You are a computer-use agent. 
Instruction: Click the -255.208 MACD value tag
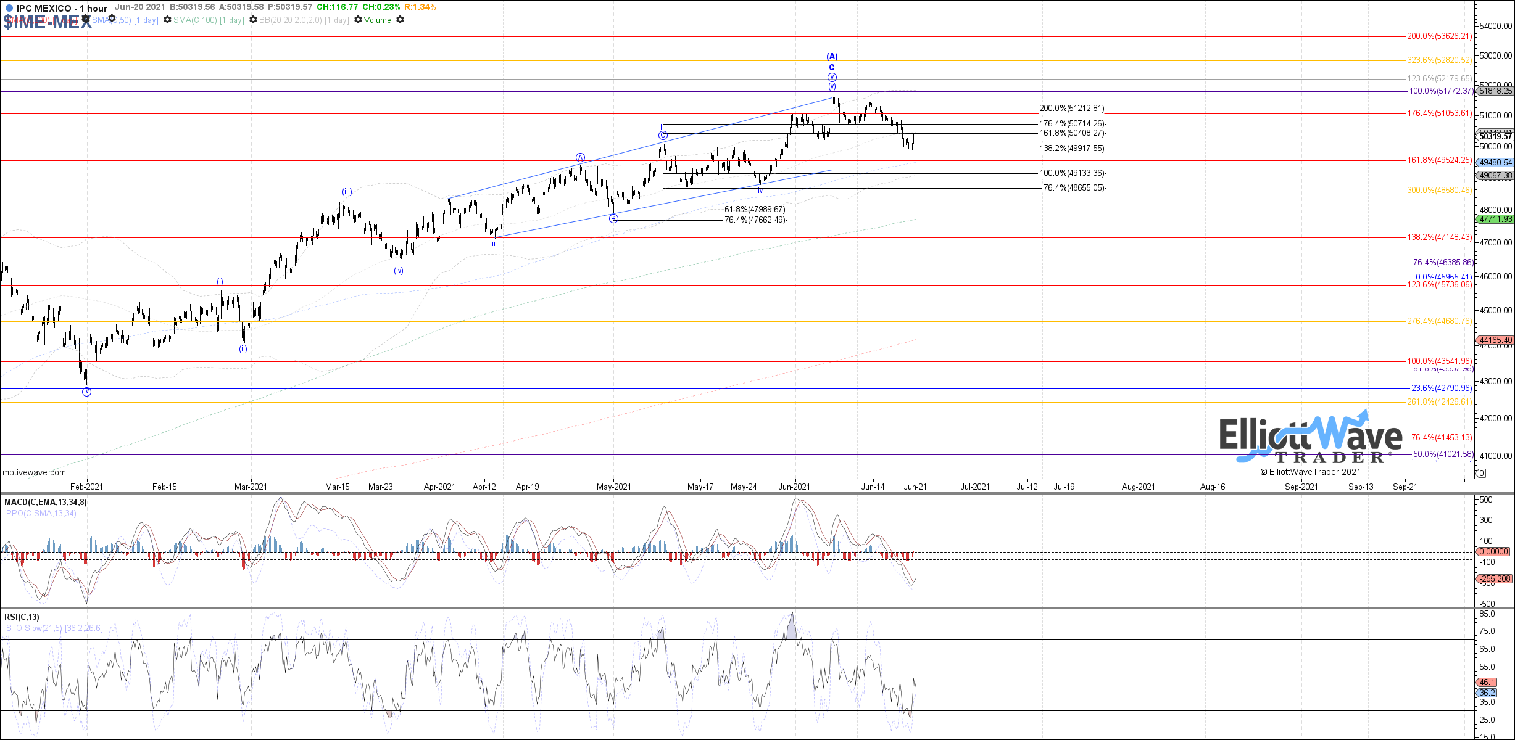coord(1495,578)
